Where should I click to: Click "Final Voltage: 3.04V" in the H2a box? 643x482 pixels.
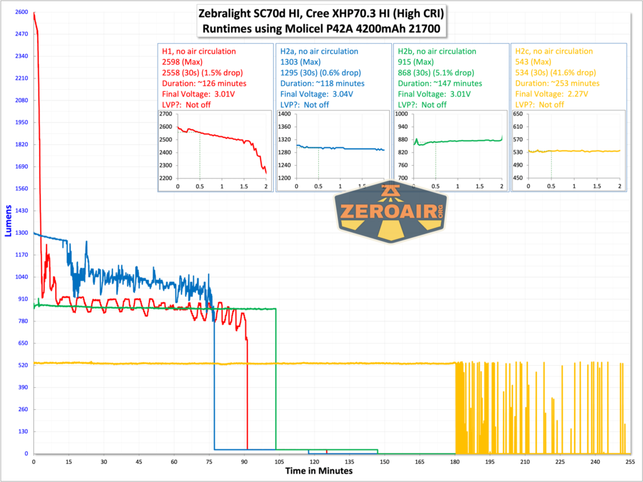click(316, 94)
